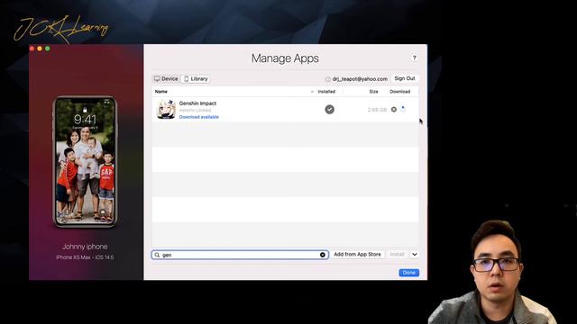Click the magnifier icon in search box
This screenshot has width=577, height=324.
click(157, 255)
